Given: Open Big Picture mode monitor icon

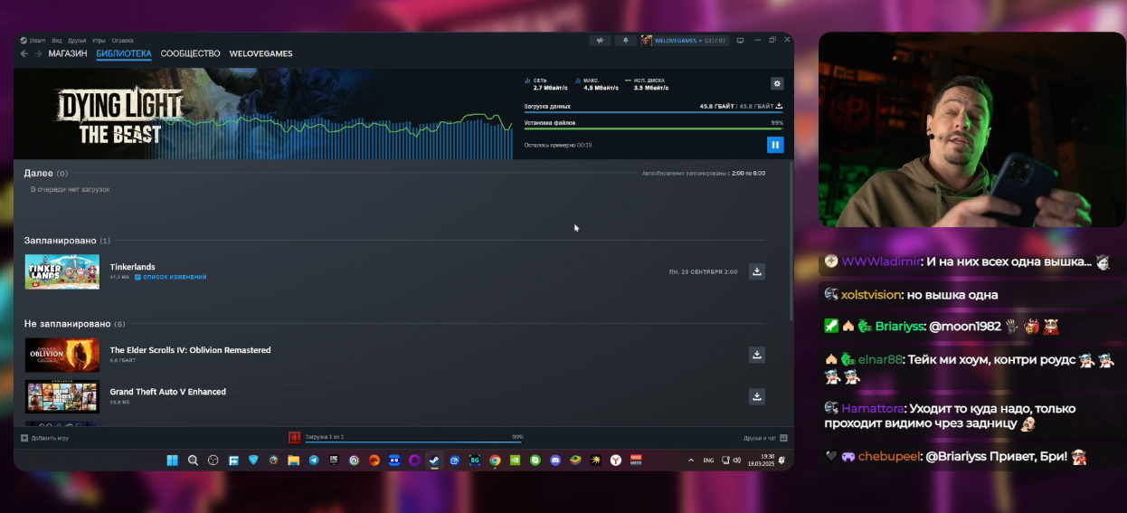Looking at the screenshot, I should (x=740, y=41).
